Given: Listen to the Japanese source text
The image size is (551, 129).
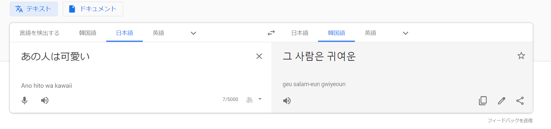Looking at the screenshot, I should [x=45, y=100].
